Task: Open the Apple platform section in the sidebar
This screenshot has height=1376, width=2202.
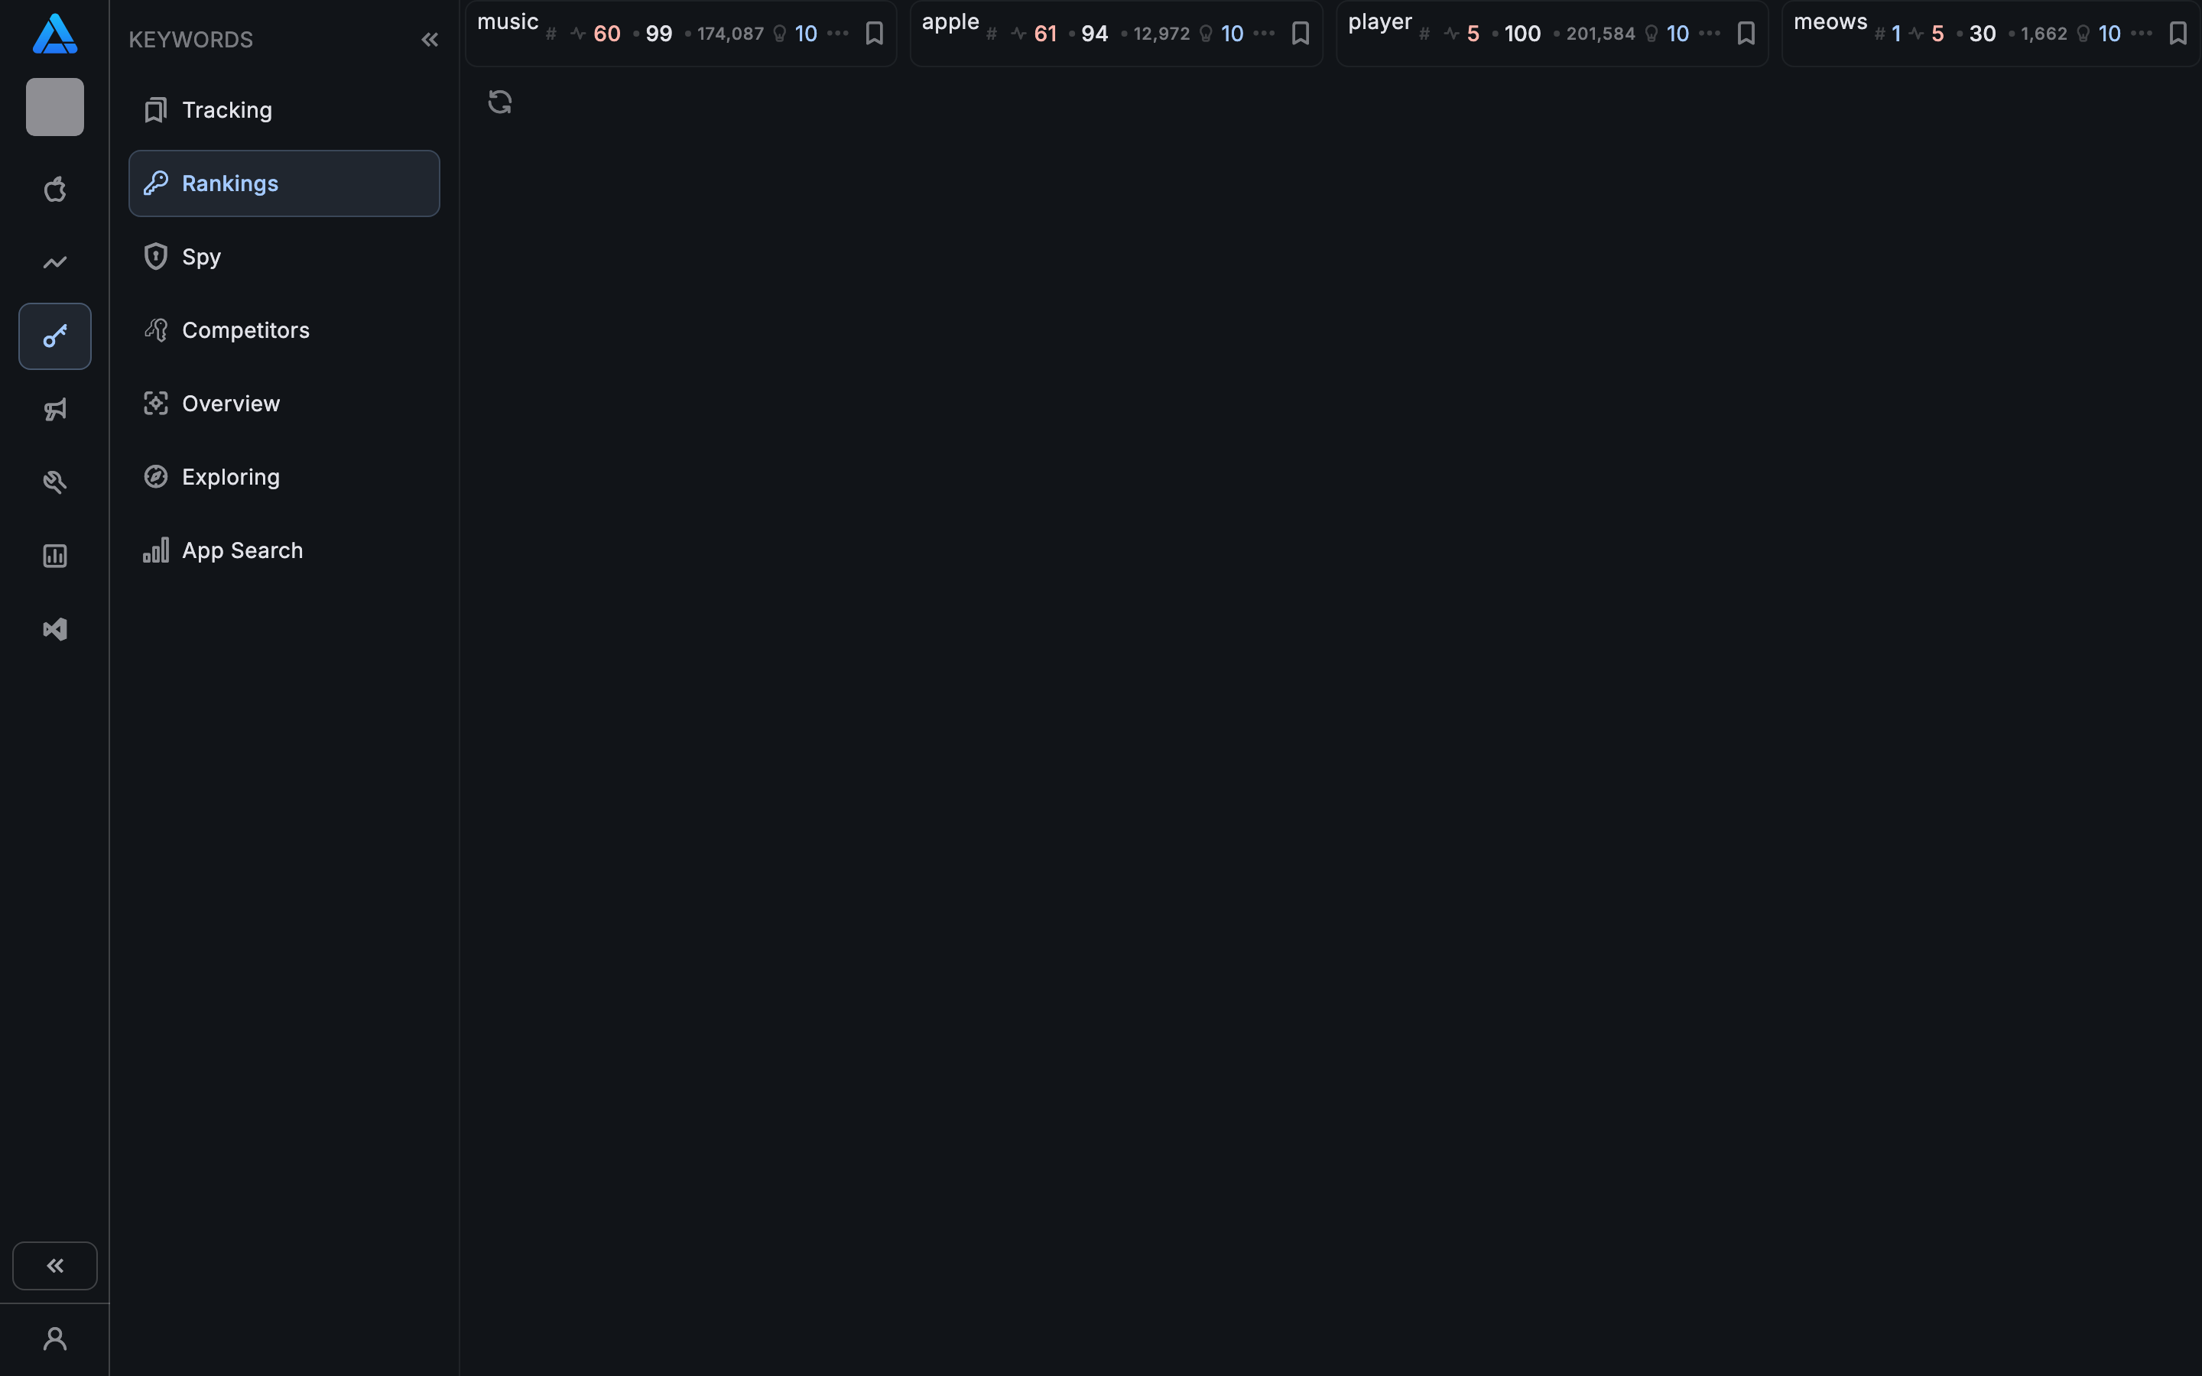Action: 54,190
